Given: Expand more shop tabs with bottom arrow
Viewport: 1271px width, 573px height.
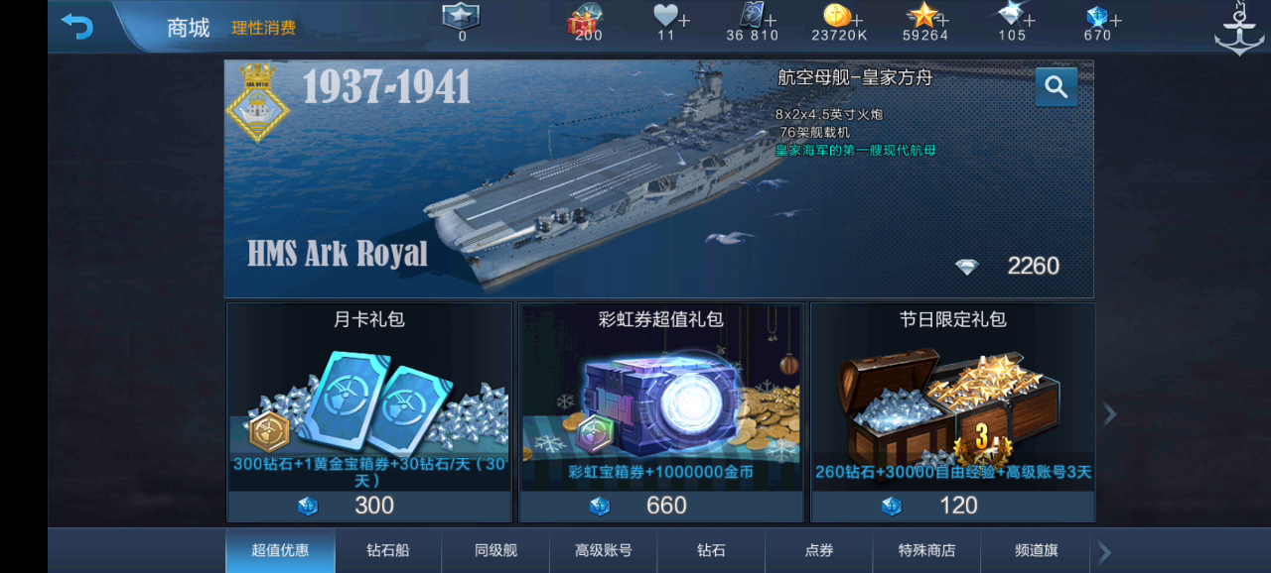Looking at the screenshot, I should point(1104,552).
